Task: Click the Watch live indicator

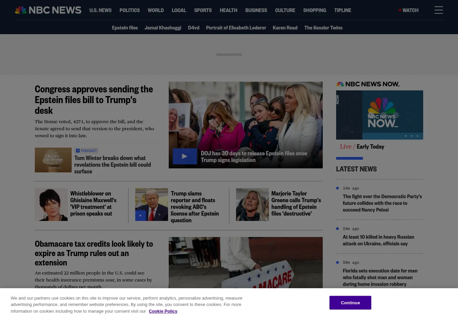Action: click(x=408, y=10)
